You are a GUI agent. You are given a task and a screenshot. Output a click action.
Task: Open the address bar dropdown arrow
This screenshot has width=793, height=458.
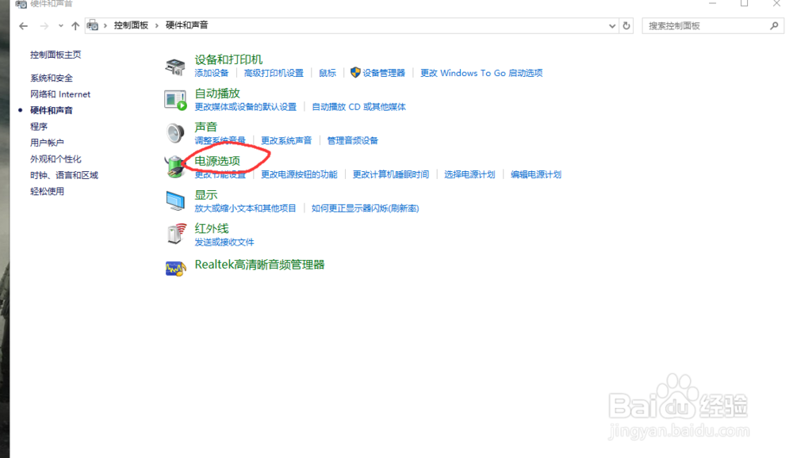(x=611, y=25)
